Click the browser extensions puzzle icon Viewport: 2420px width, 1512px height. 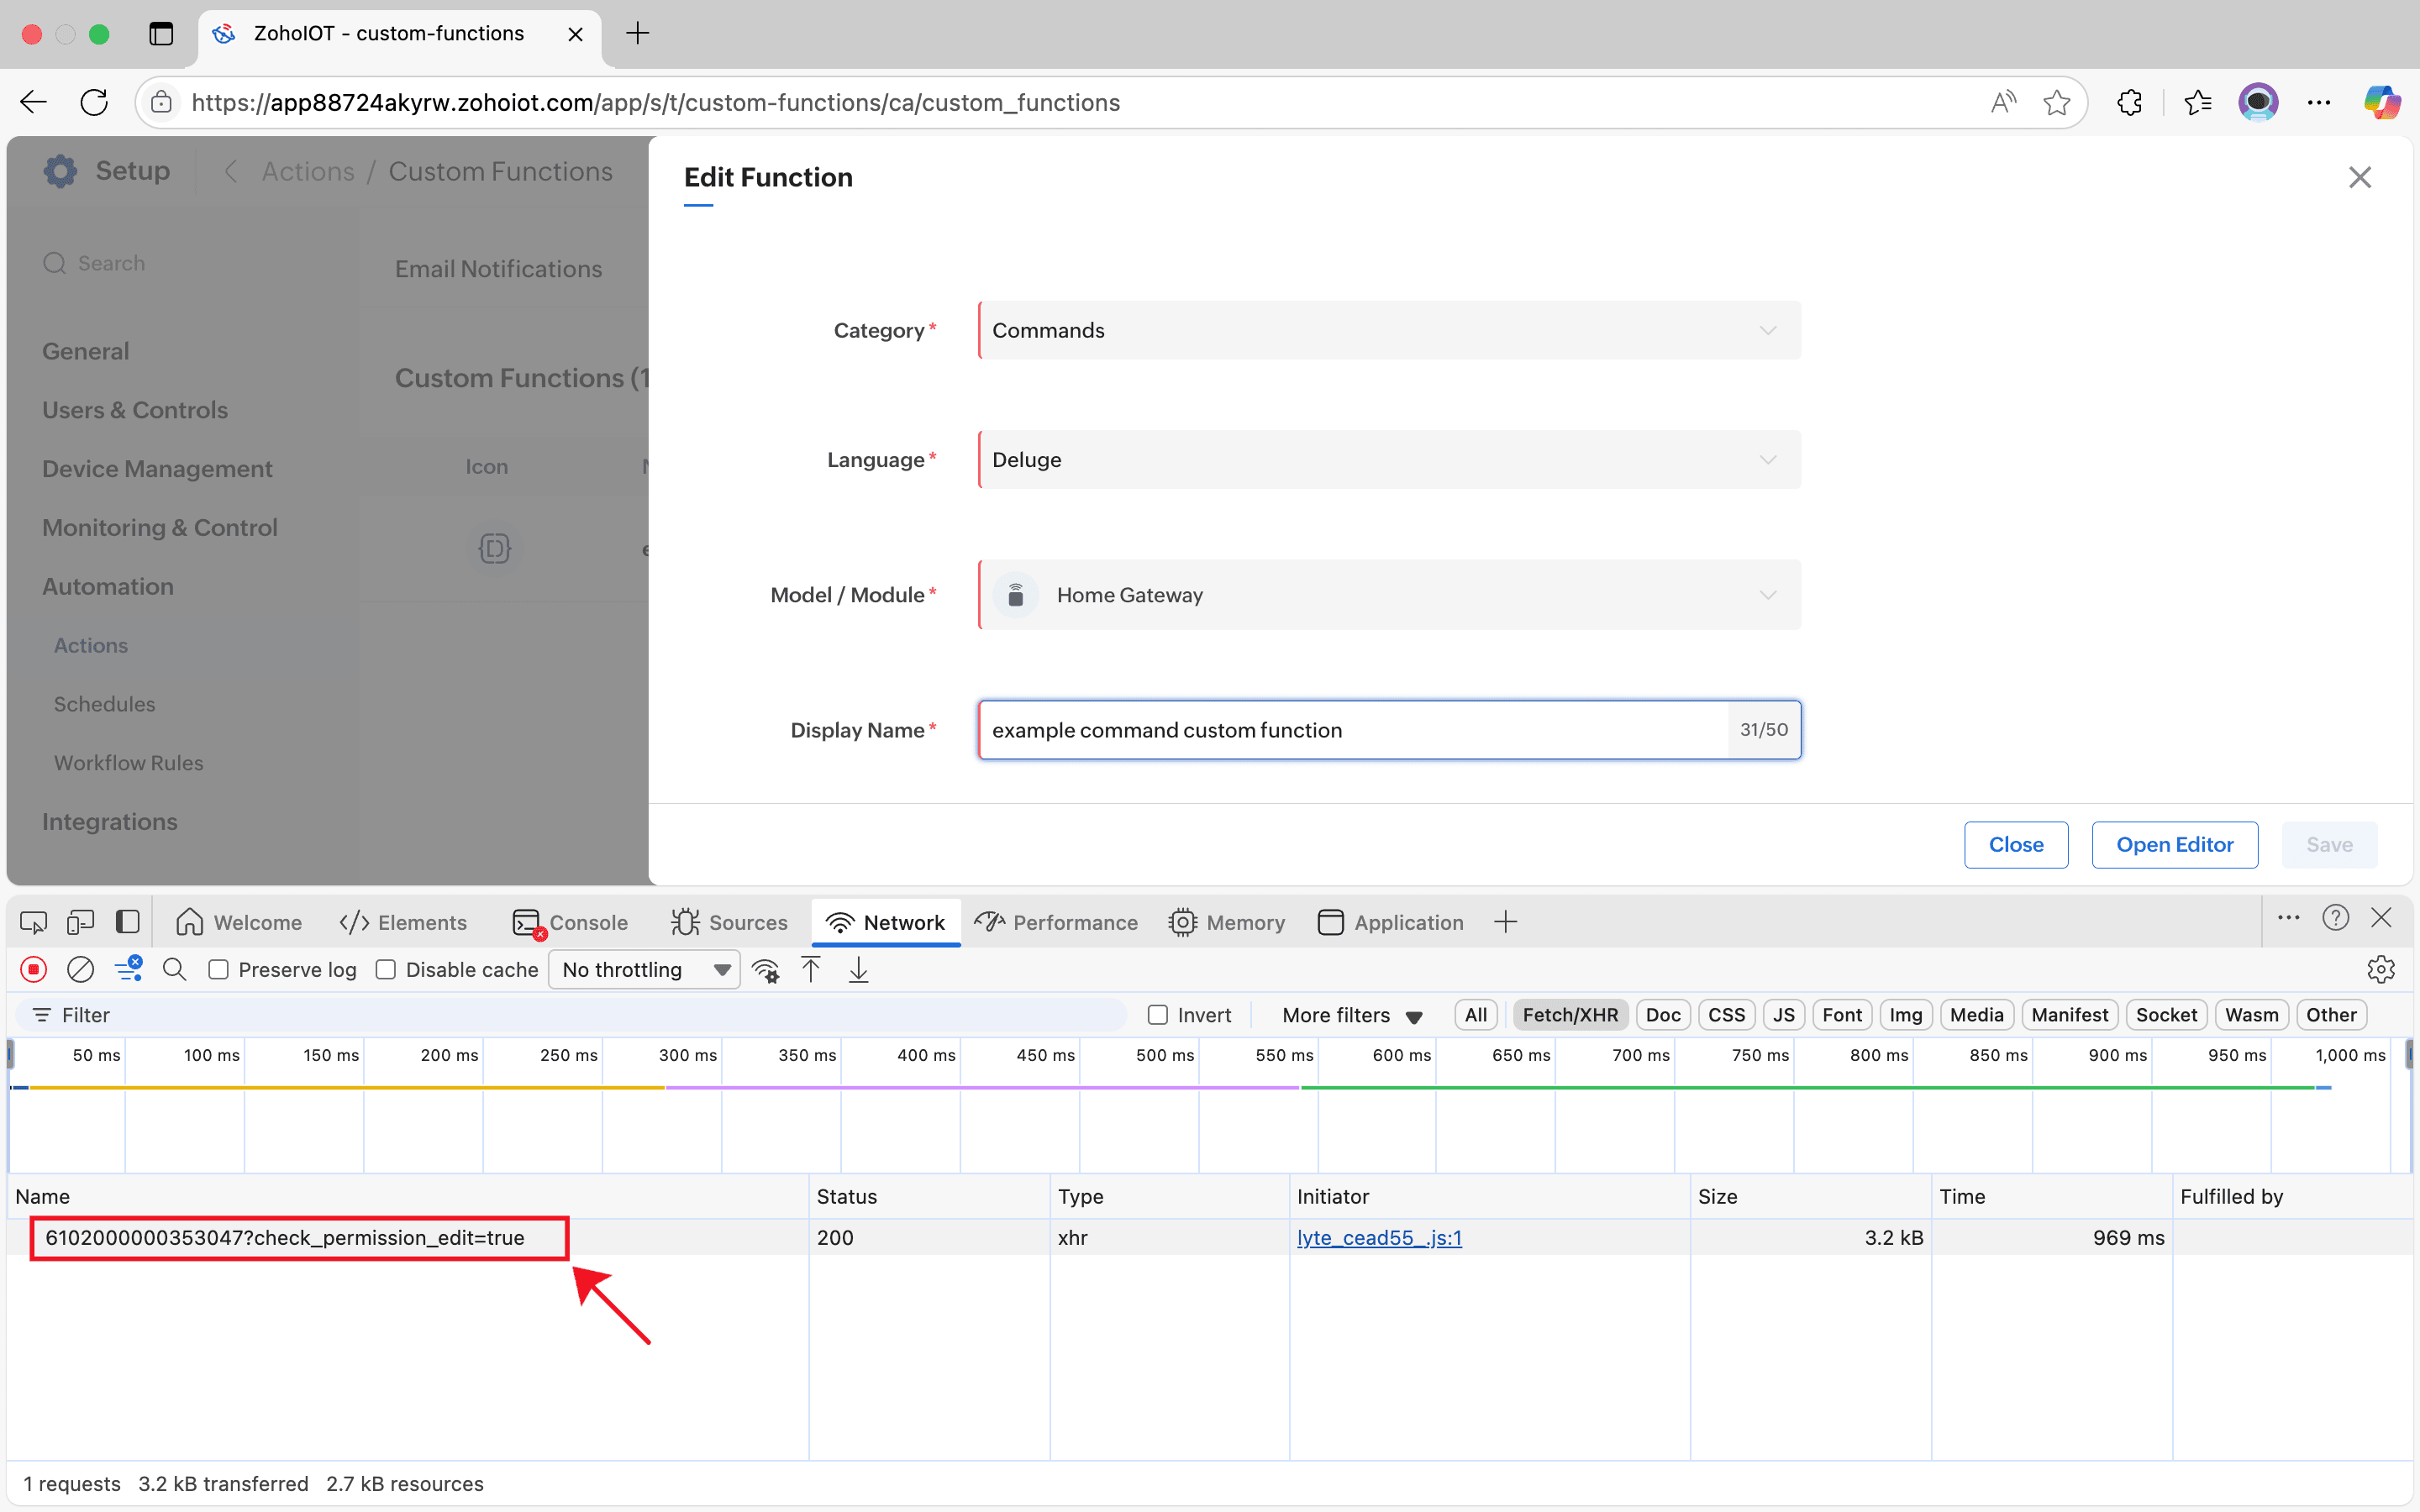coord(2129,102)
